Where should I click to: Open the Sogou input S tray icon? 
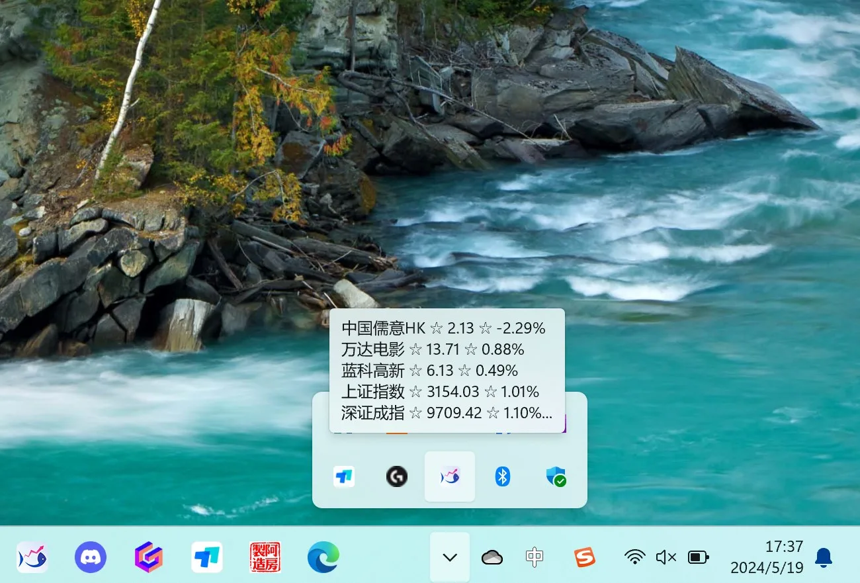pos(585,557)
